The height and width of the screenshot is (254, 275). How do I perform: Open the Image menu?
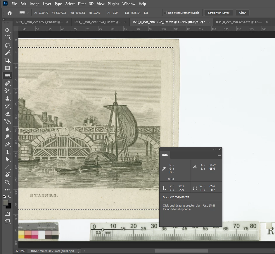click(x=34, y=4)
